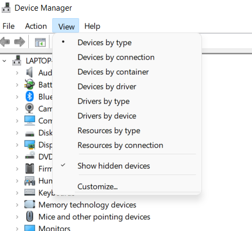Click the Monitors icon

point(30,228)
